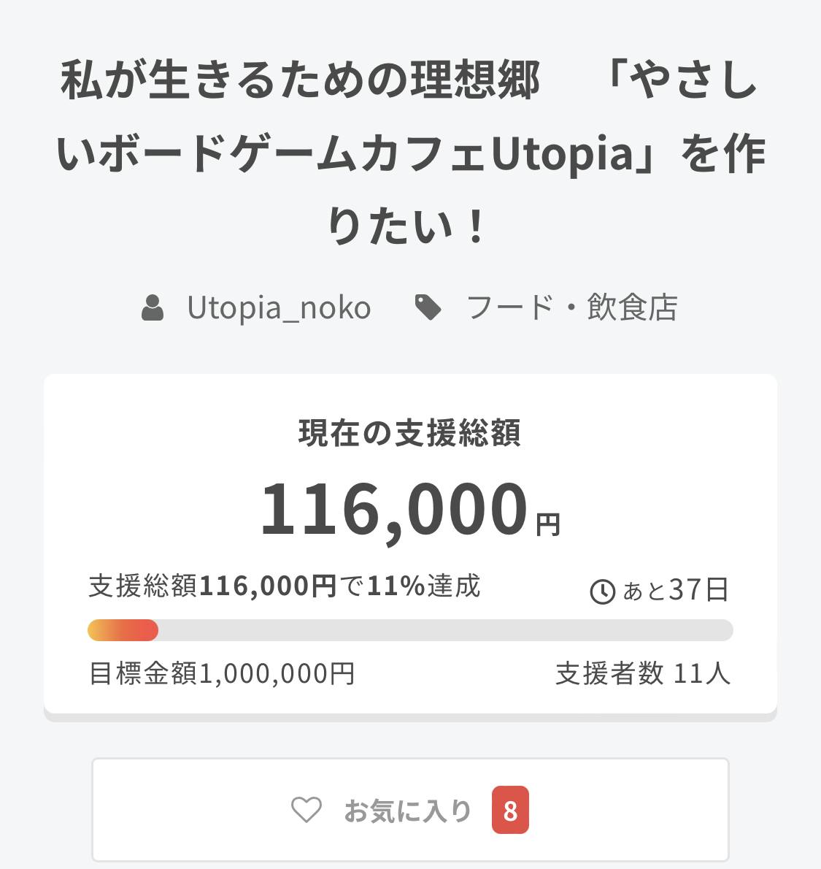821x869 pixels.
Task: Click the heart icon in favorites button
Action: tap(306, 810)
